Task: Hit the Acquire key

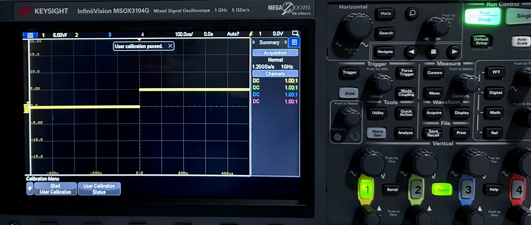Action: pyautogui.click(x=434, y=113)
